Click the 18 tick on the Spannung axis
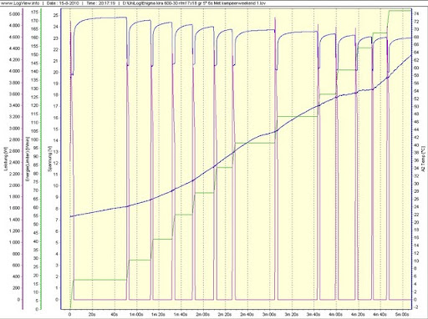 pos(55,95)
